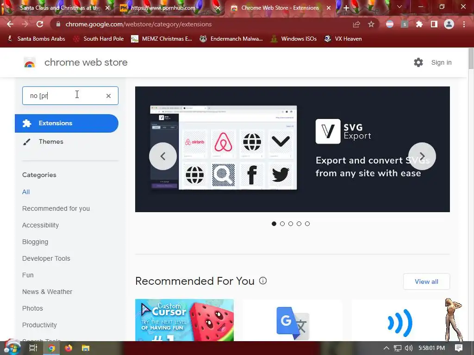This screenshot has height=355, width=474.
Task: Click the web store search field
Action: (70, 96)
